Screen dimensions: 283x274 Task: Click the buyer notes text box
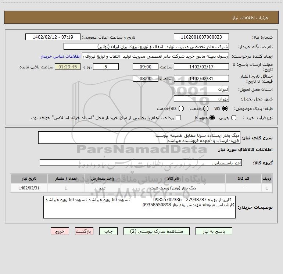[139, 207]
